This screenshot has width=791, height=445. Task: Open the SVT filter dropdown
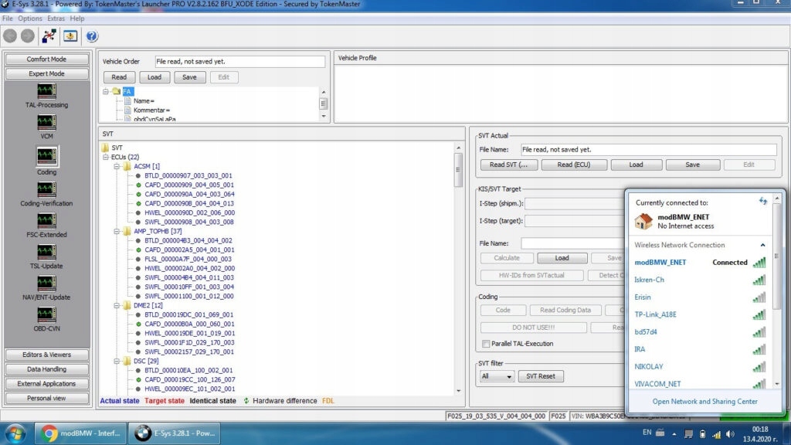pyautogui.click(x=497, y=376)
